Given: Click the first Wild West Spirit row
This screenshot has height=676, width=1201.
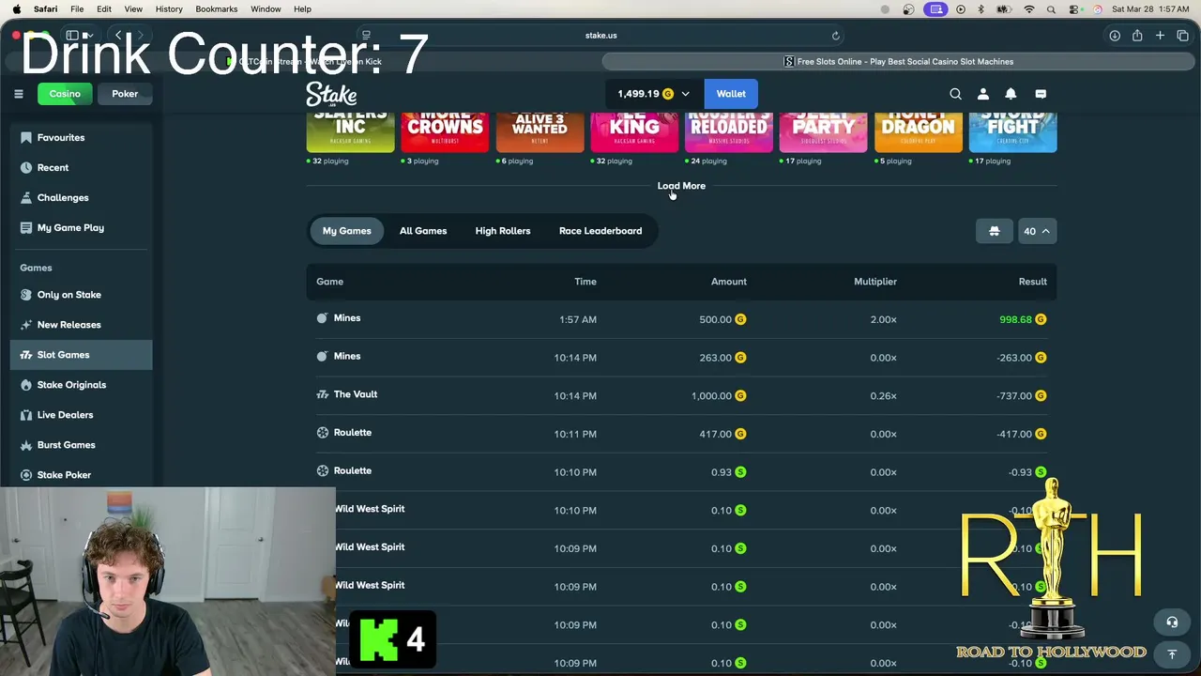Looking at the screenshot, I should pos(681,510).
